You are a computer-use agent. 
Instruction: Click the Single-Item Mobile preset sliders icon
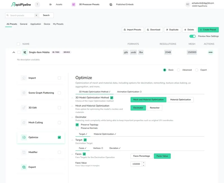point(25,52)
